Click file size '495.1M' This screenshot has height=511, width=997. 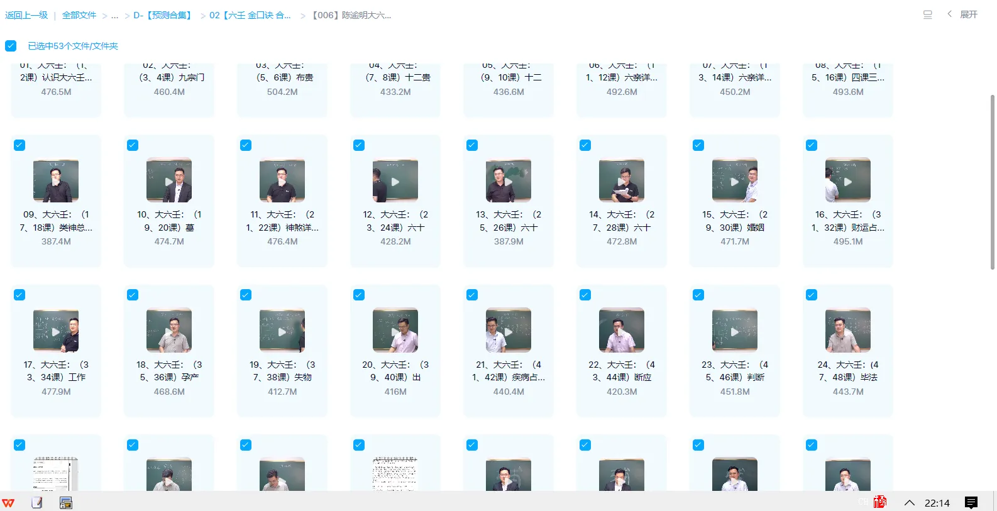point(848,241)
